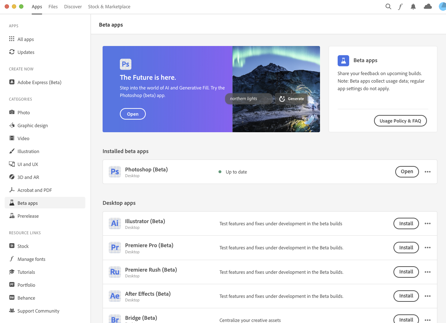Click Usage Policy & FAQ button
This screenshot has height=323, width=446.
400,121
